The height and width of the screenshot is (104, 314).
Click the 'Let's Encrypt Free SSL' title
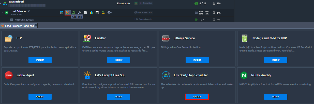(x=110, y=75)
